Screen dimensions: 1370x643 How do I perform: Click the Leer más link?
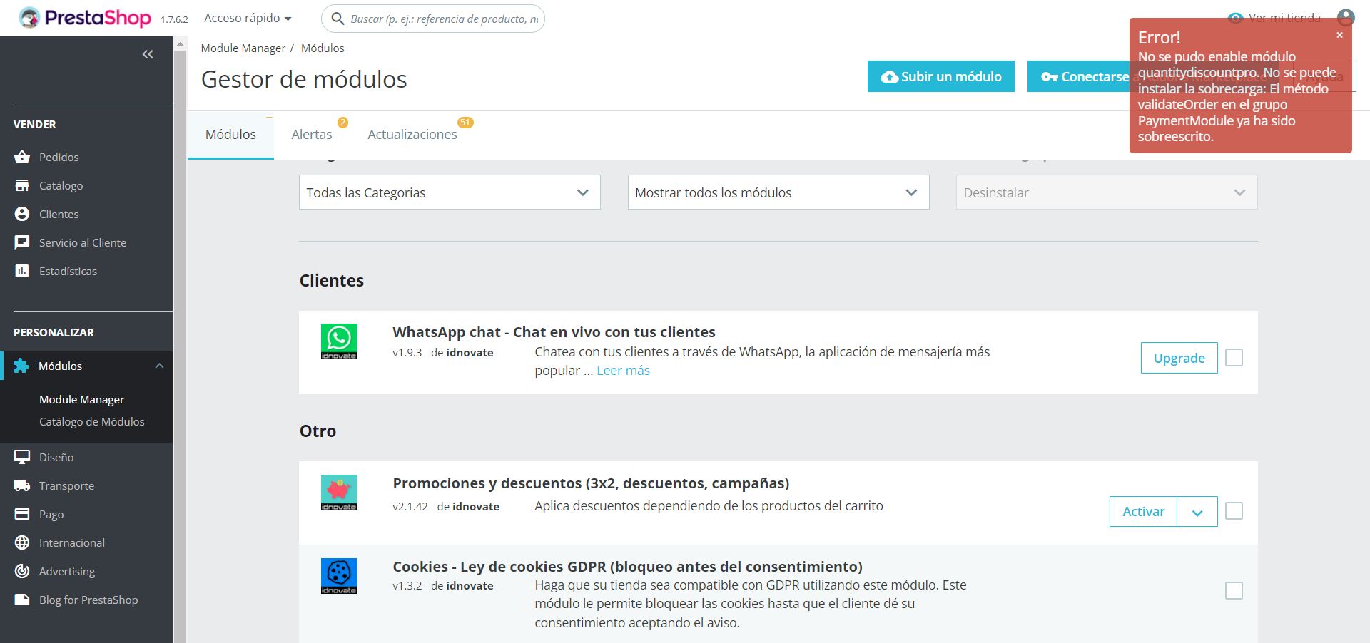point(623,370)
